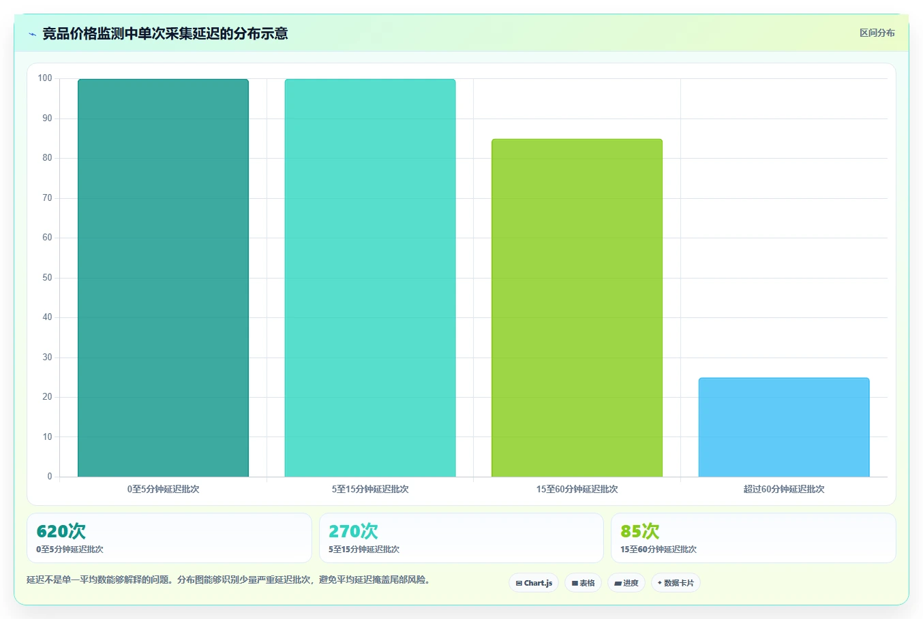Viewport: 923px width, 619px height.
Task: Click y-axis value 100
Action: [45, 78]
